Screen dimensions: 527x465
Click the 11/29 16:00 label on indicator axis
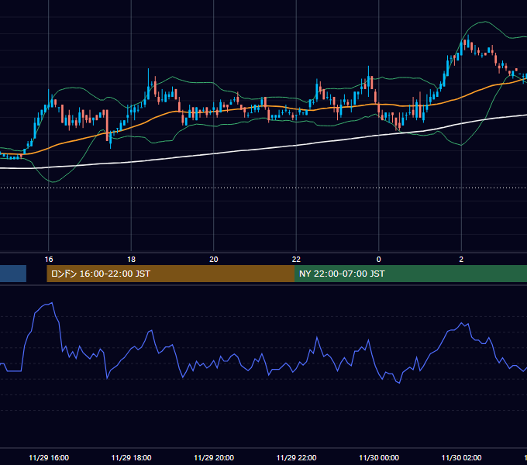click(49, 458)
